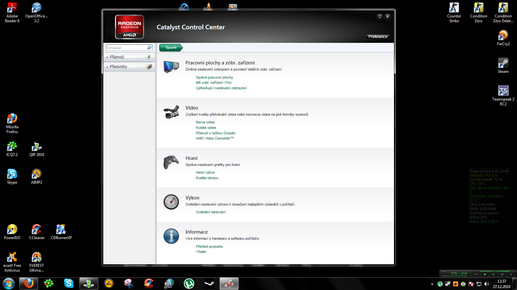This screenshot has width=517, height=290.
Task: Open AMD Video Converter link
Action: (215, 138)
